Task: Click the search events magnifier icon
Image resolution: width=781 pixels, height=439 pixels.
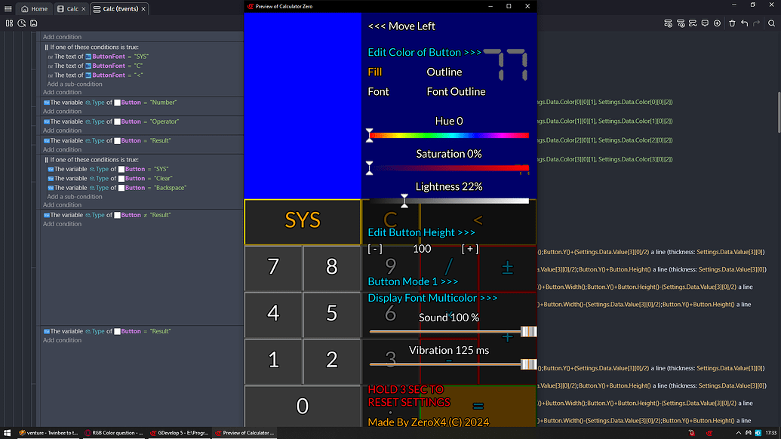Action: tap(771, 23)
